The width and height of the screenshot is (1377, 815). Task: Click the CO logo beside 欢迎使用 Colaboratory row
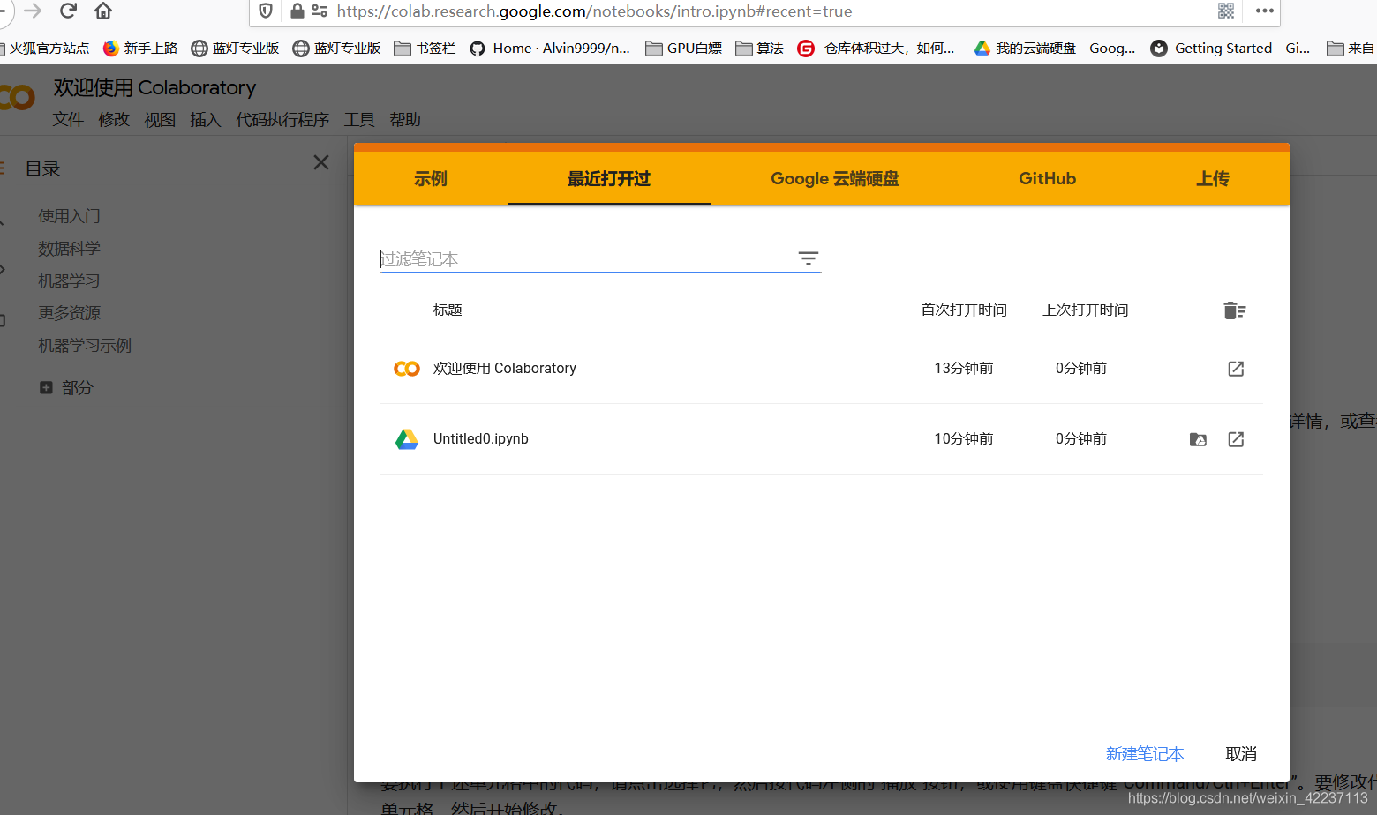coord(407,369)
